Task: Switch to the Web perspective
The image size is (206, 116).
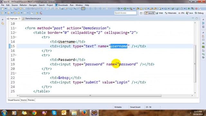Action: [x=160, y=13]
